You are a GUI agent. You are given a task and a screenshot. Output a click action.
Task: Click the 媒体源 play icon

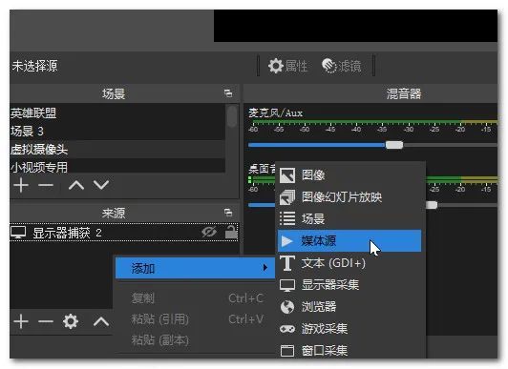tap(286, 241)
